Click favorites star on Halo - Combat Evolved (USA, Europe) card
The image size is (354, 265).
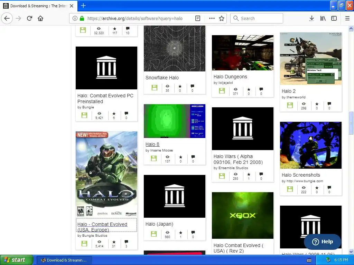tap(114, 242)
